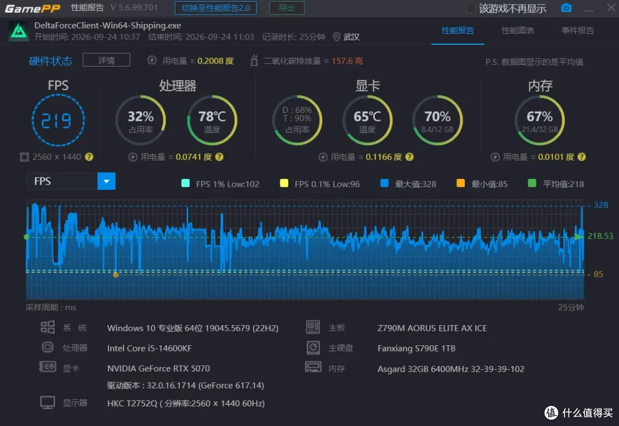Click the memory 67% usage gauge

(x=540, y=120)
